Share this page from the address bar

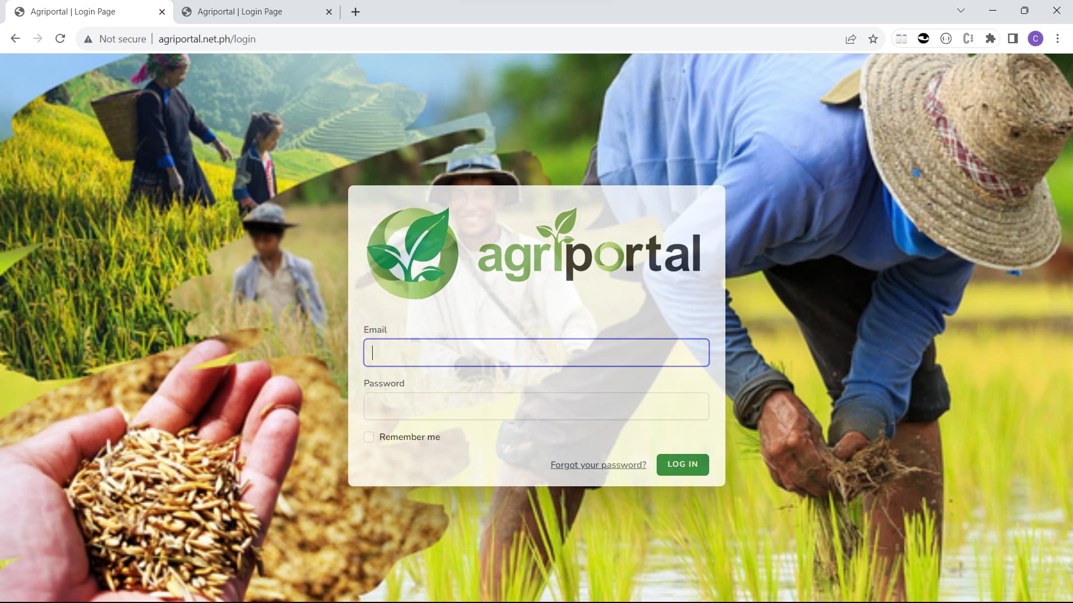tap(851, 39)
